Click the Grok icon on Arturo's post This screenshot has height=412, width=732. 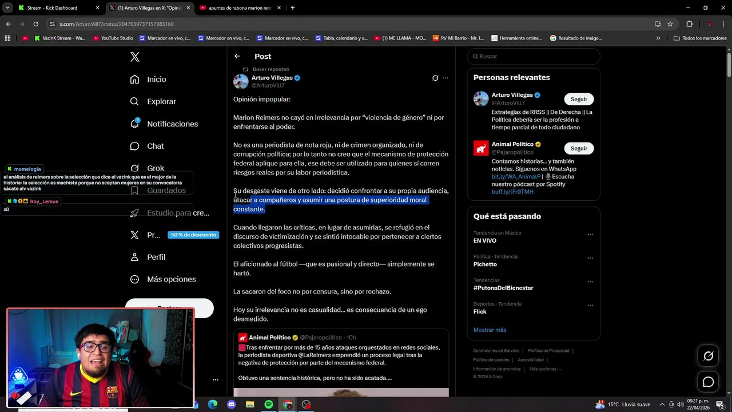[x=435, y=78]
